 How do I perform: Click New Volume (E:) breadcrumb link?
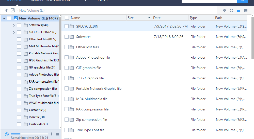click(x=32, y=10)
